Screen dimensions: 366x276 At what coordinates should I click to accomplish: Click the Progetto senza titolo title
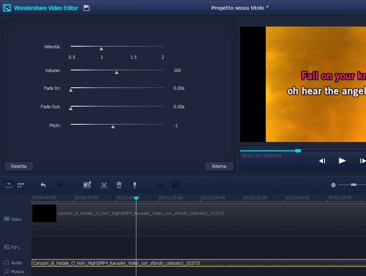click(x=240, y=8)
